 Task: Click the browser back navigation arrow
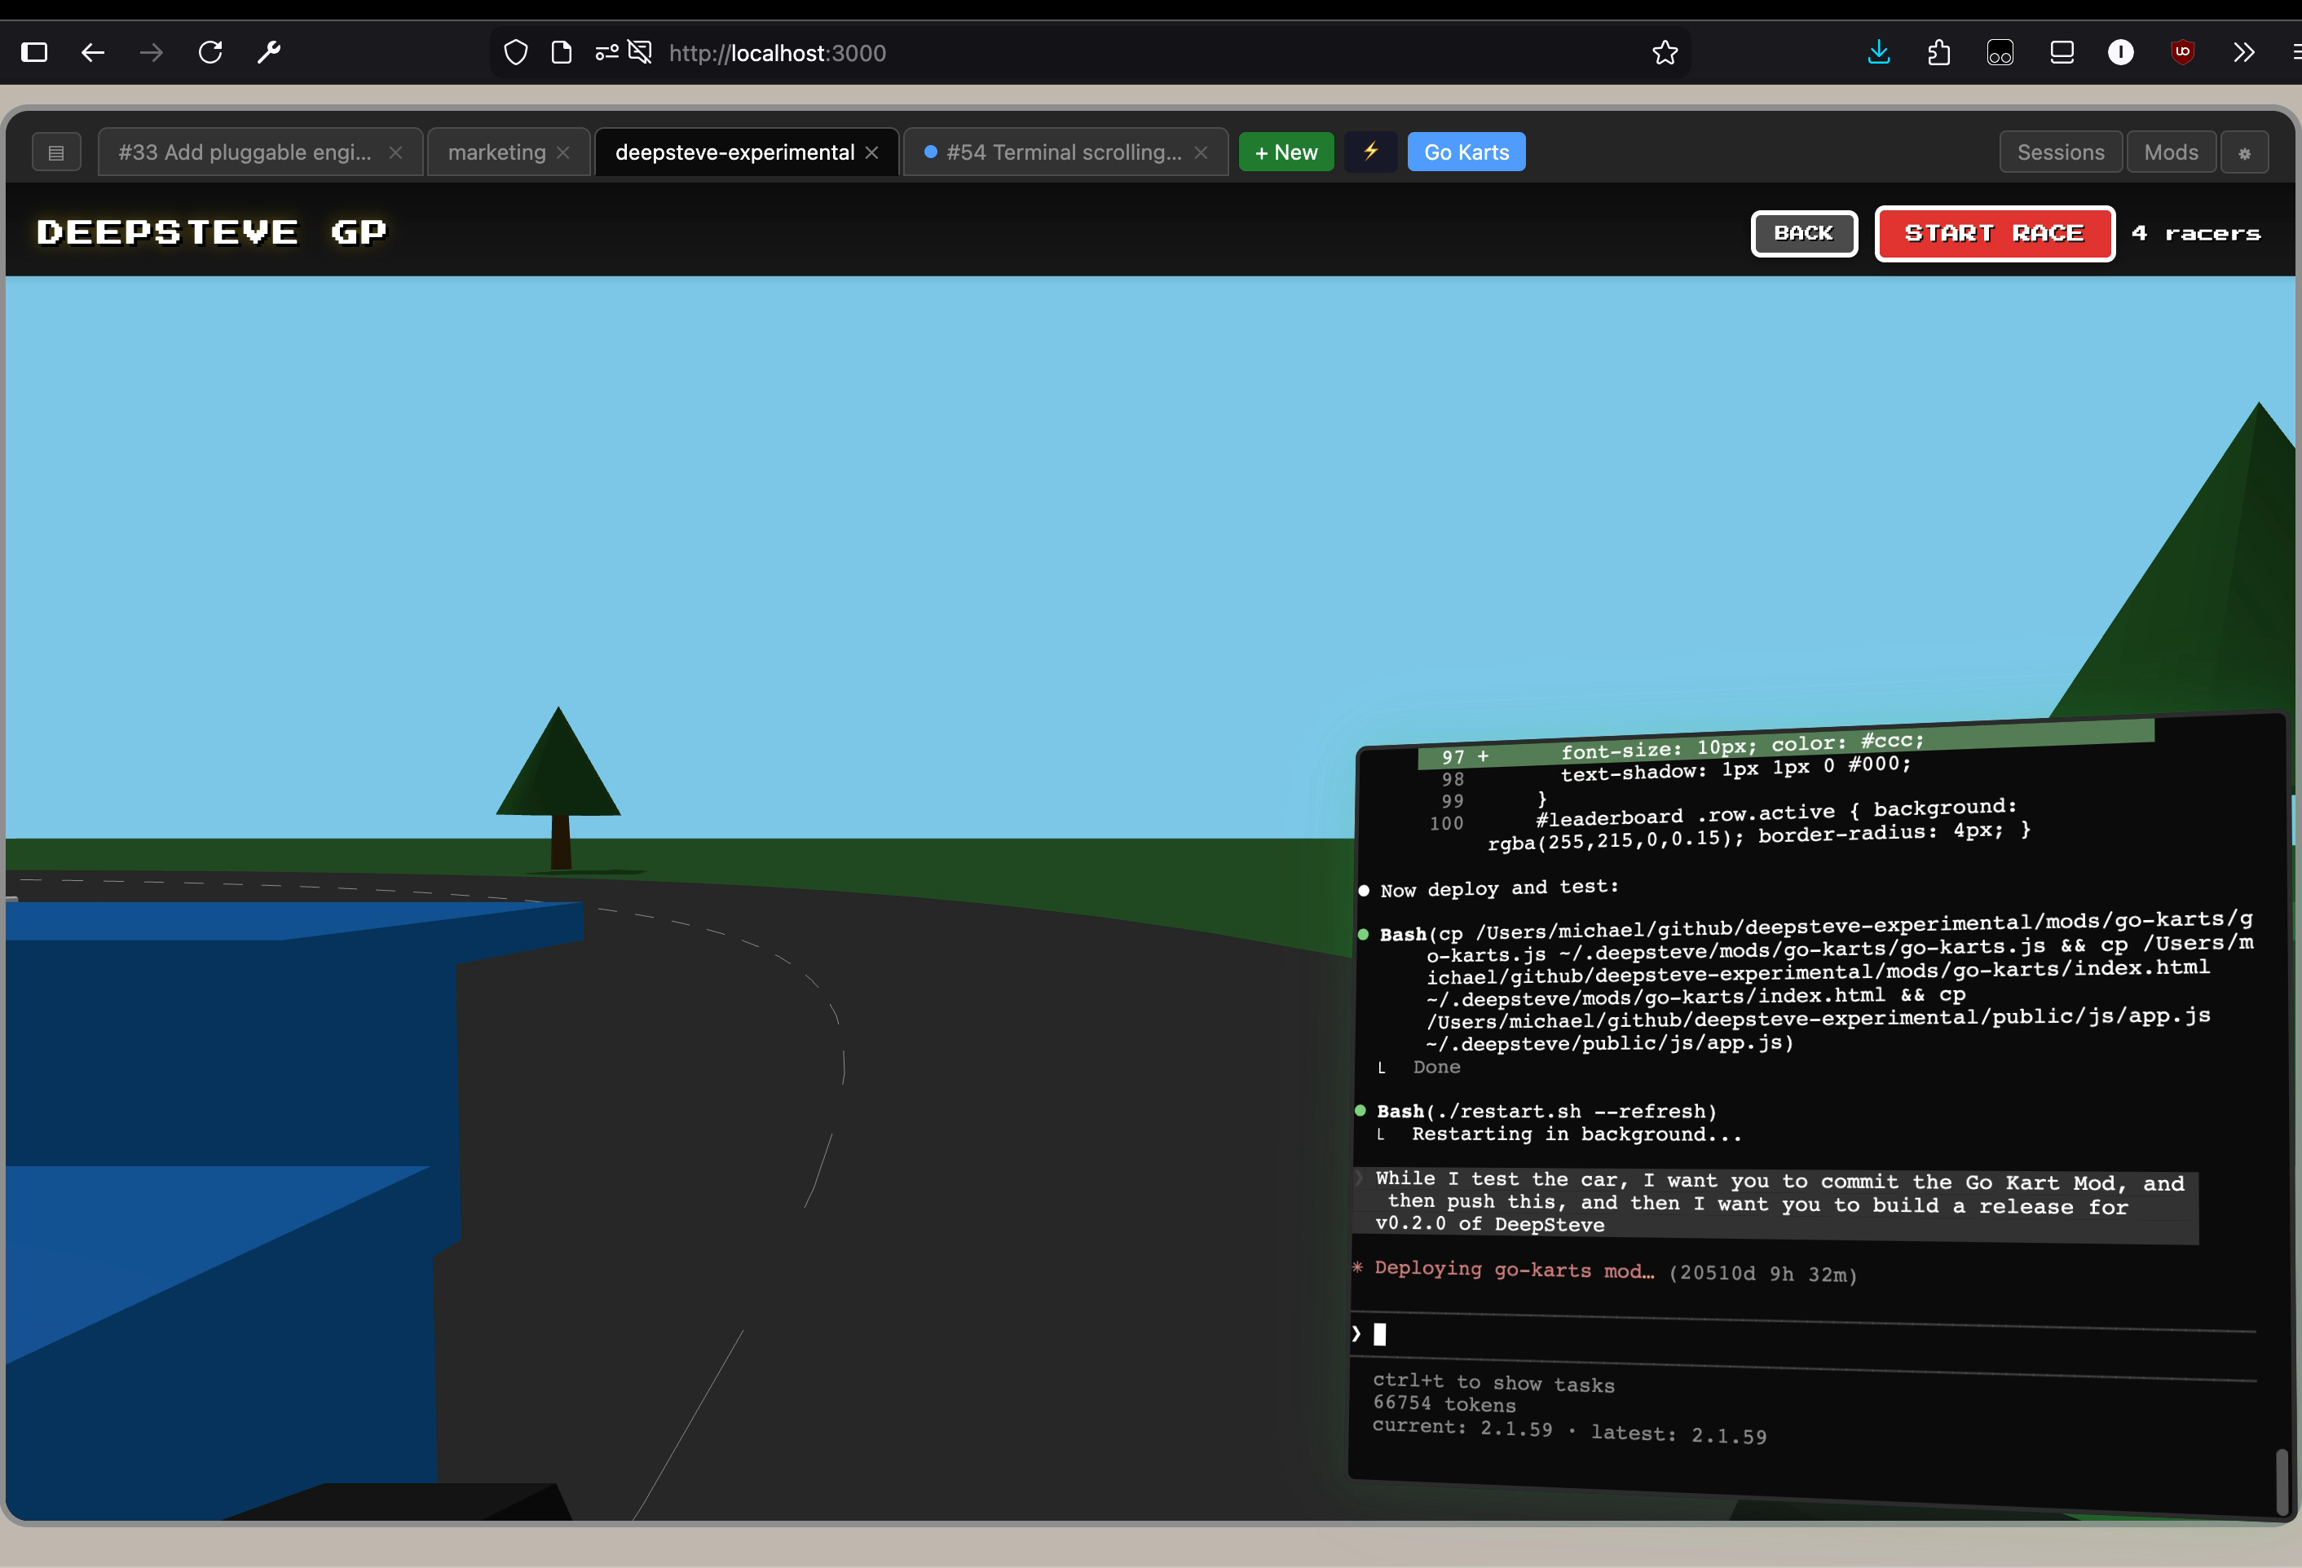(94, 52)
